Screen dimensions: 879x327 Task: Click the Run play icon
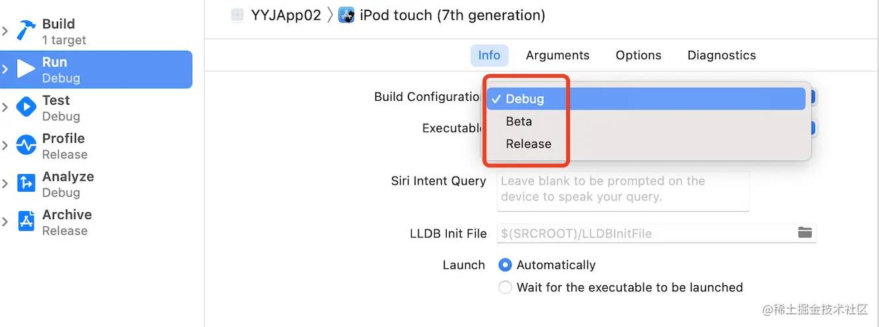[x=26, y=69]
